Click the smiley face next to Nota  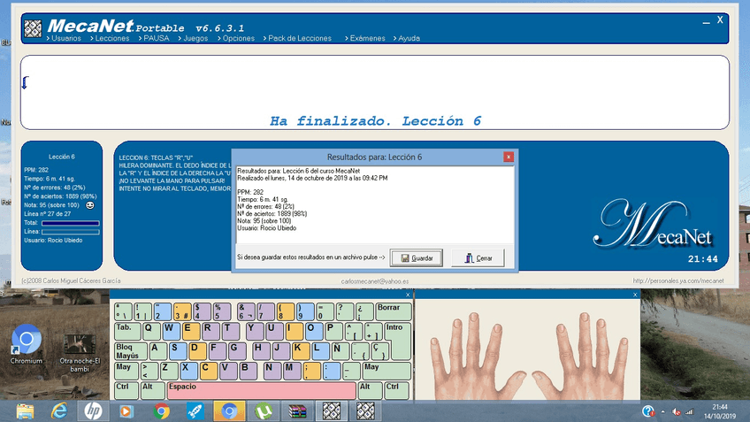coord(90,205)
